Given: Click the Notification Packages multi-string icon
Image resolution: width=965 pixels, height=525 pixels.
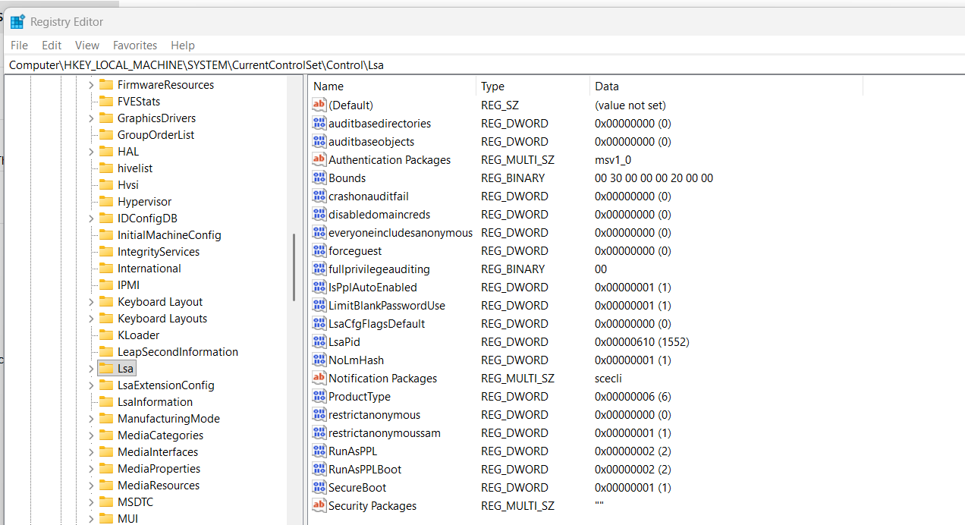Looking at the screenshot, I should 319,379.
